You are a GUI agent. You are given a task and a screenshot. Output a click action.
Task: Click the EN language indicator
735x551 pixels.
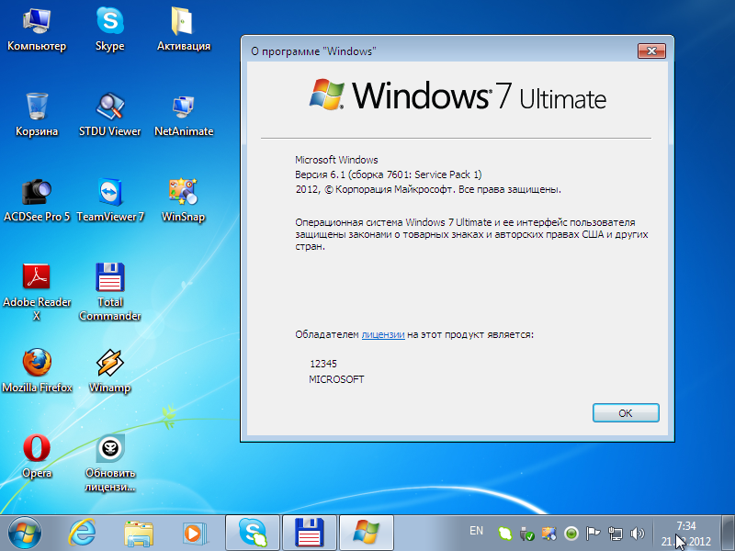(x=476, y=531)
